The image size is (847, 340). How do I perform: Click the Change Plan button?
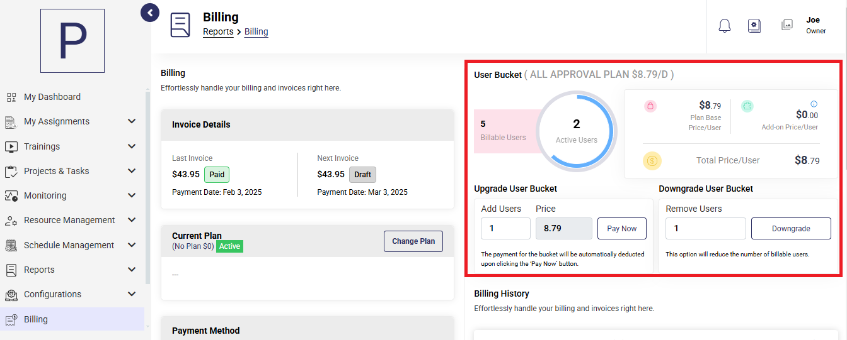click(x=413, y=241)
